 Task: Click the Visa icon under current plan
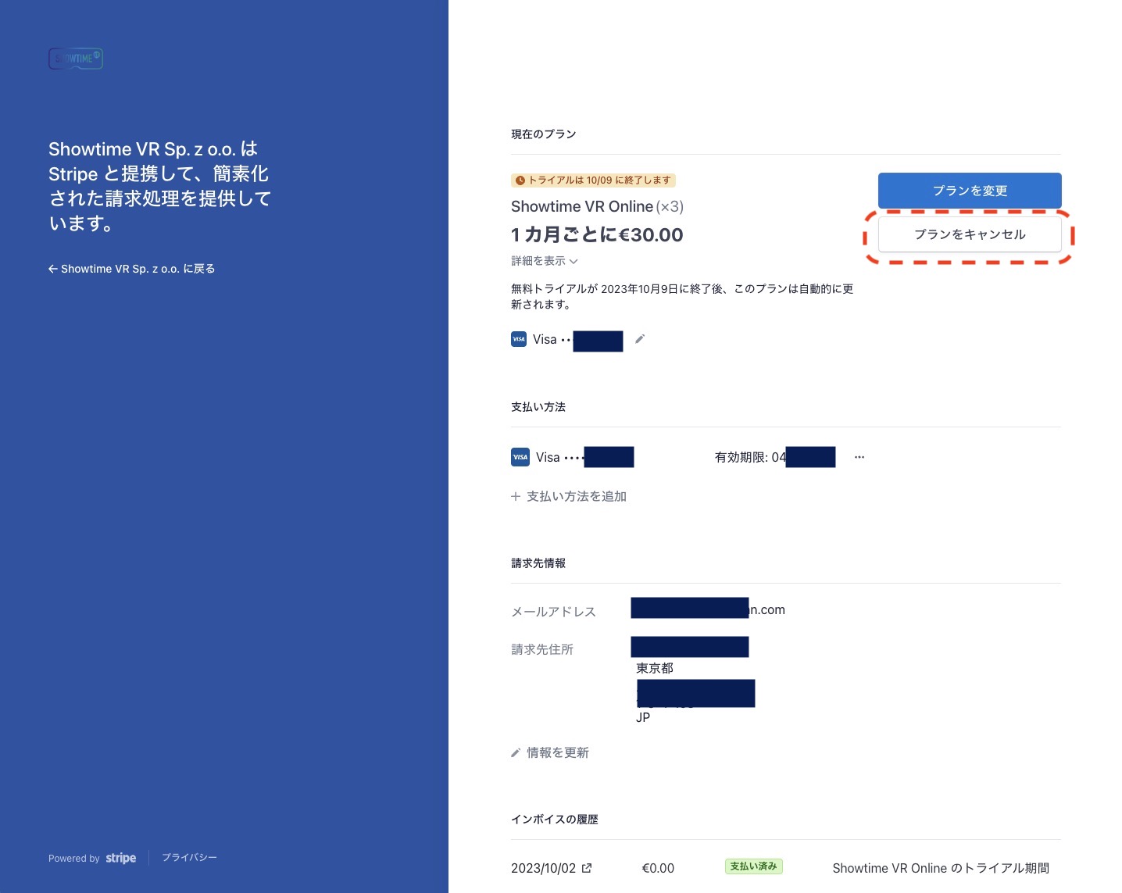tap(519, 339)
